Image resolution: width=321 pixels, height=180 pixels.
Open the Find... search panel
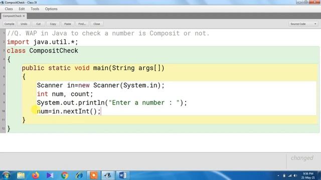[x=82, y=24]
